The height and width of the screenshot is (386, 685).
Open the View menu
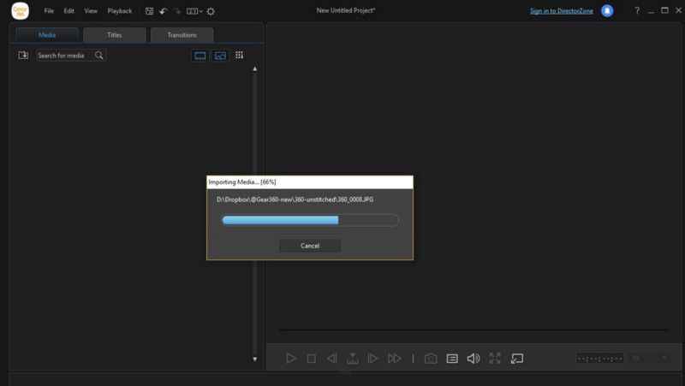91,11
